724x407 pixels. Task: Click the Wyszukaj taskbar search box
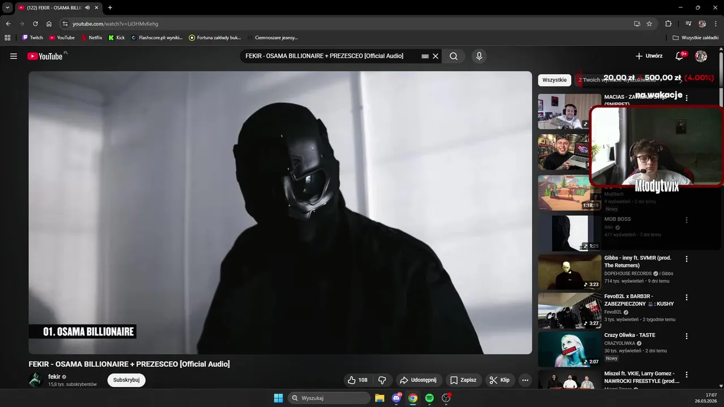pyautogui.click(x=329, y=398)
